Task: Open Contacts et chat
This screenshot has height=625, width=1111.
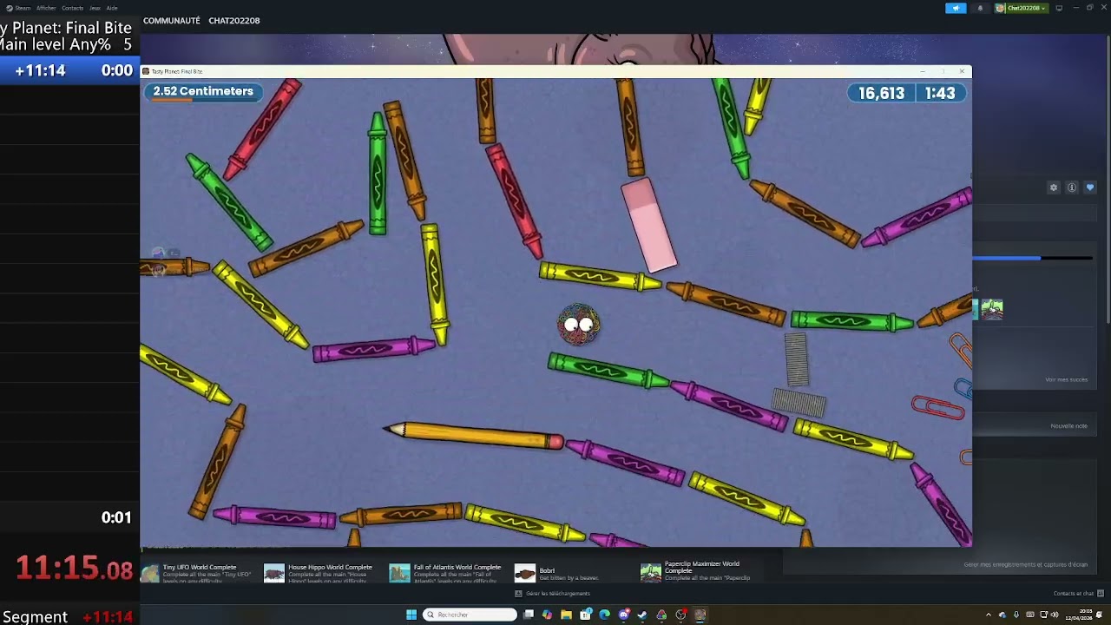Action: (x=1079, y=594)
